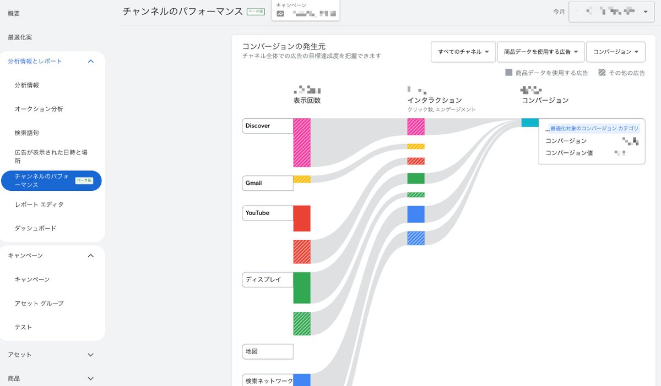Click red hatched interaction bar

416,161
